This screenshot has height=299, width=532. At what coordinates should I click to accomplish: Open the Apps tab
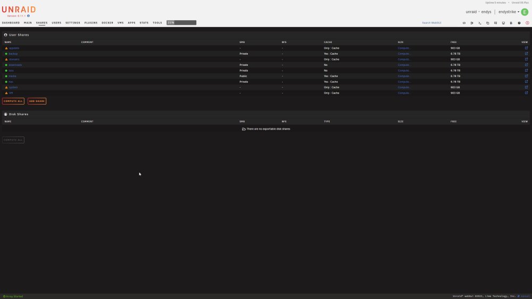click(x=131, y=23)
